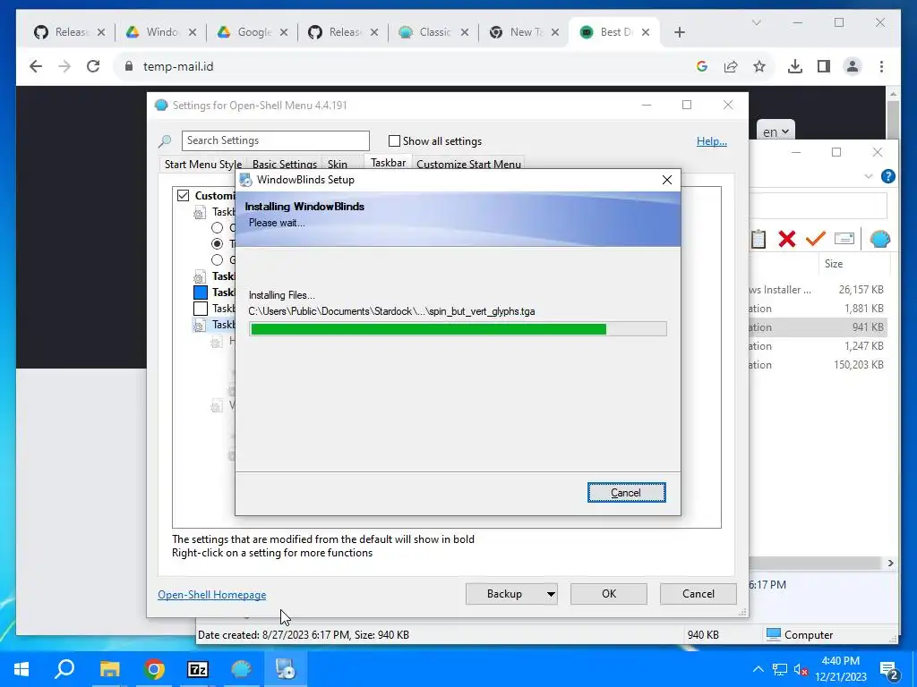Cancel the Open-Shell settings window
Image resolution: width=917 pixels, height=687 pixels.
point(698,594)
